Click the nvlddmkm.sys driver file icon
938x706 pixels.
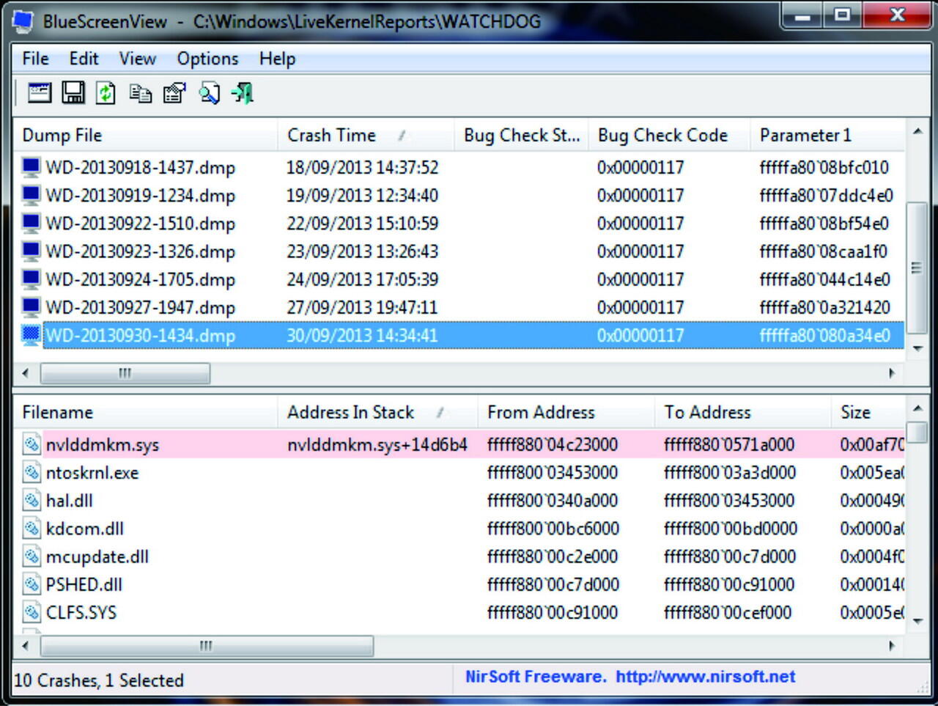pyautogui.click(x=32, y=445)
